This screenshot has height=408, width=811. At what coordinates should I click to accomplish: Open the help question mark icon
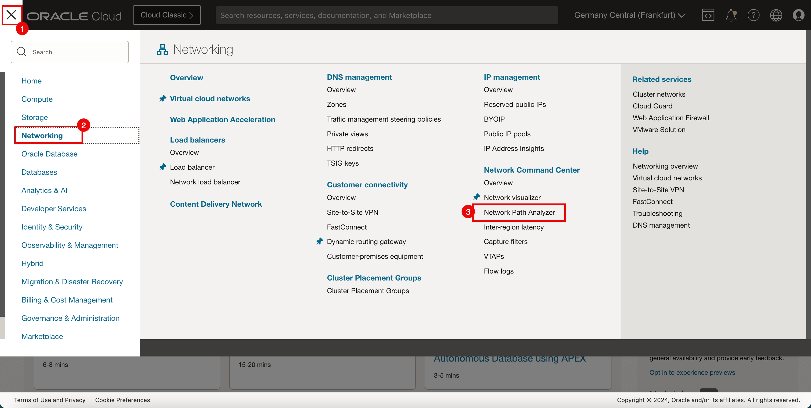[753, 15]
